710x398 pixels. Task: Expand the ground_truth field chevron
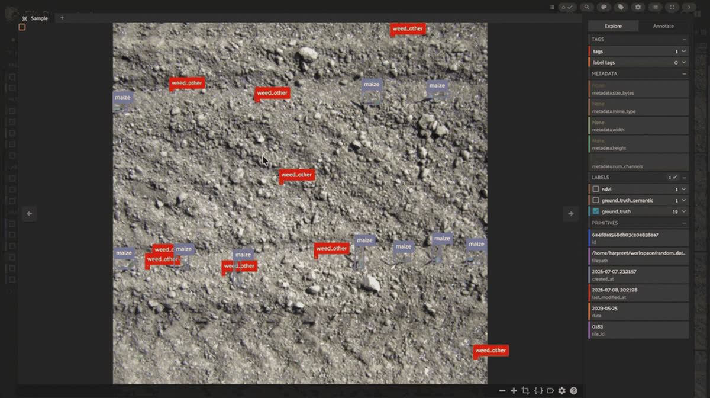pyautogui.click(x=684, y=211)
